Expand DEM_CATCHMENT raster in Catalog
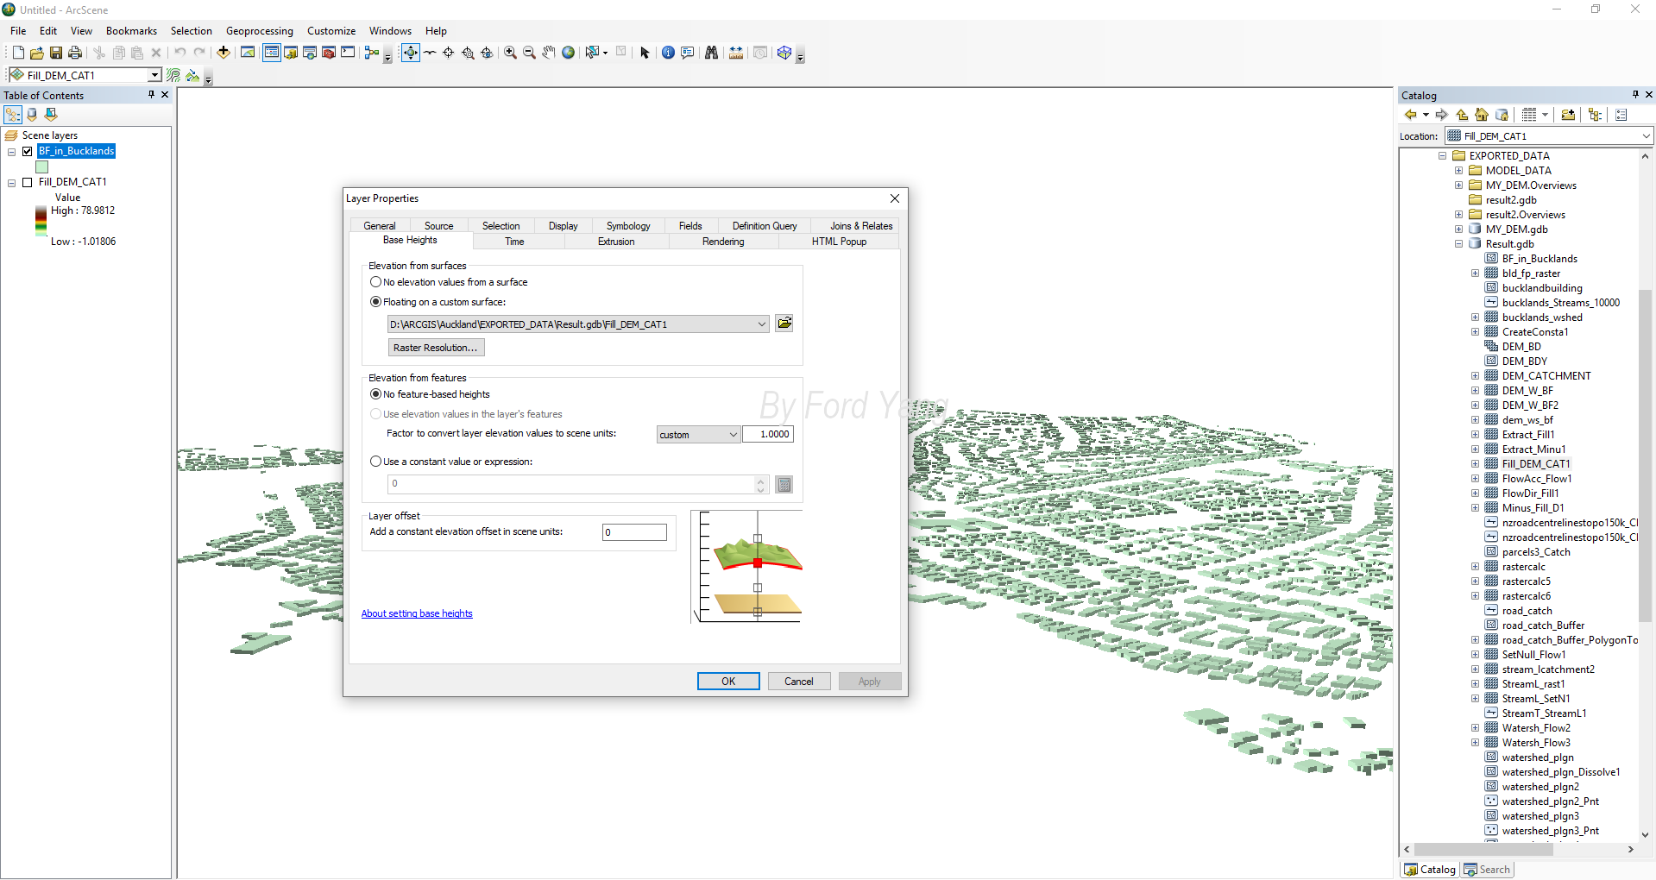 tap(1475, 376)
